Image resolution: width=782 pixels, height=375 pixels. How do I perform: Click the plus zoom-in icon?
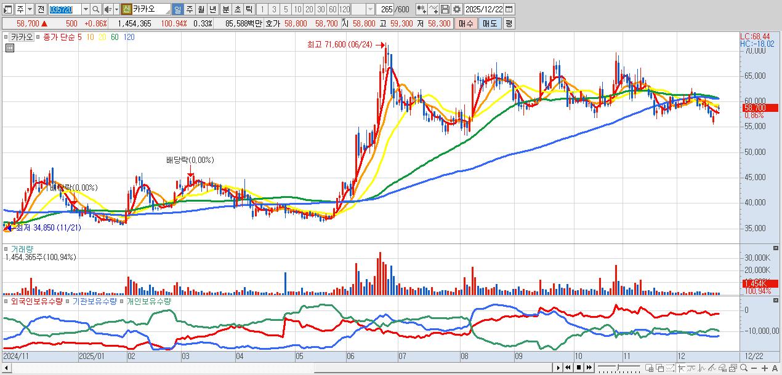[765, 368]
